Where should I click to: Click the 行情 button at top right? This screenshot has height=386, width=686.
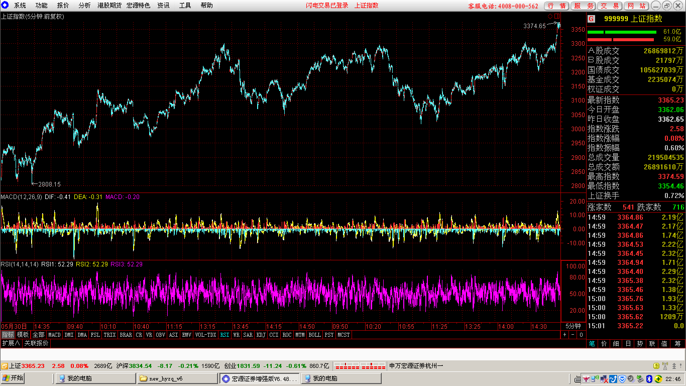(557, 6)
